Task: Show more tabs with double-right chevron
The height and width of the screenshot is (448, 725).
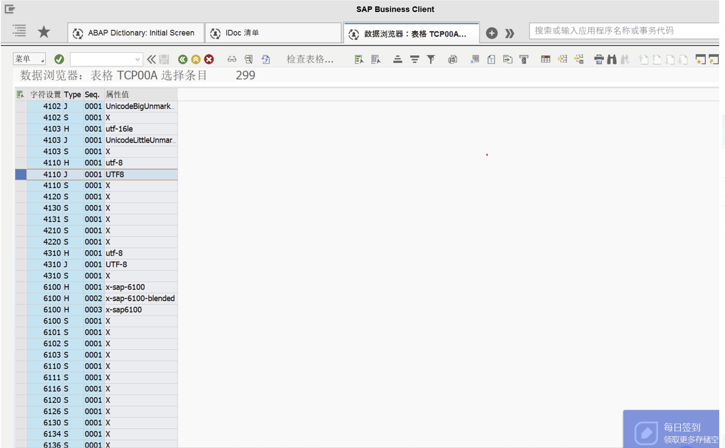Action: click(x=510, y=33)
